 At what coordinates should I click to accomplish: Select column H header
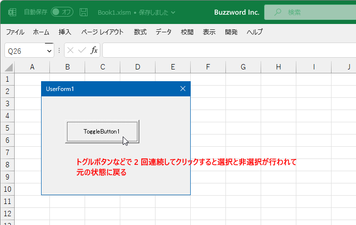click(x=278, y=67)
